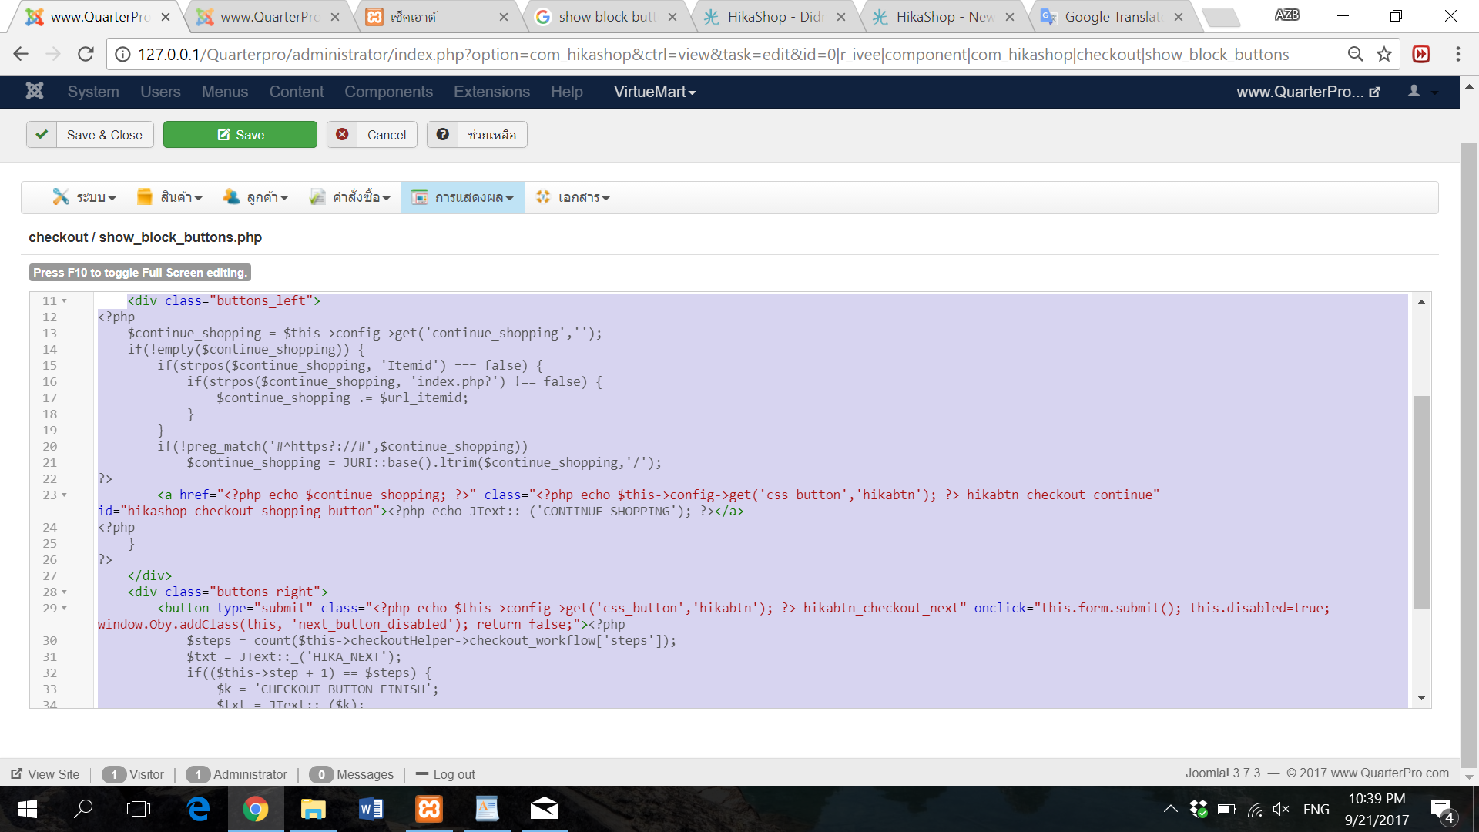Bookmark page with the star icon
This screenshot has height=832, width=1479.
[1384, 54]
